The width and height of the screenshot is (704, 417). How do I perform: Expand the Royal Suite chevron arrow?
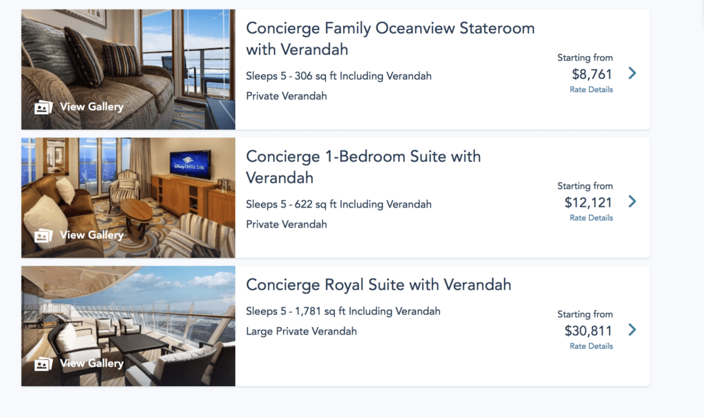(x=632, y=330)
